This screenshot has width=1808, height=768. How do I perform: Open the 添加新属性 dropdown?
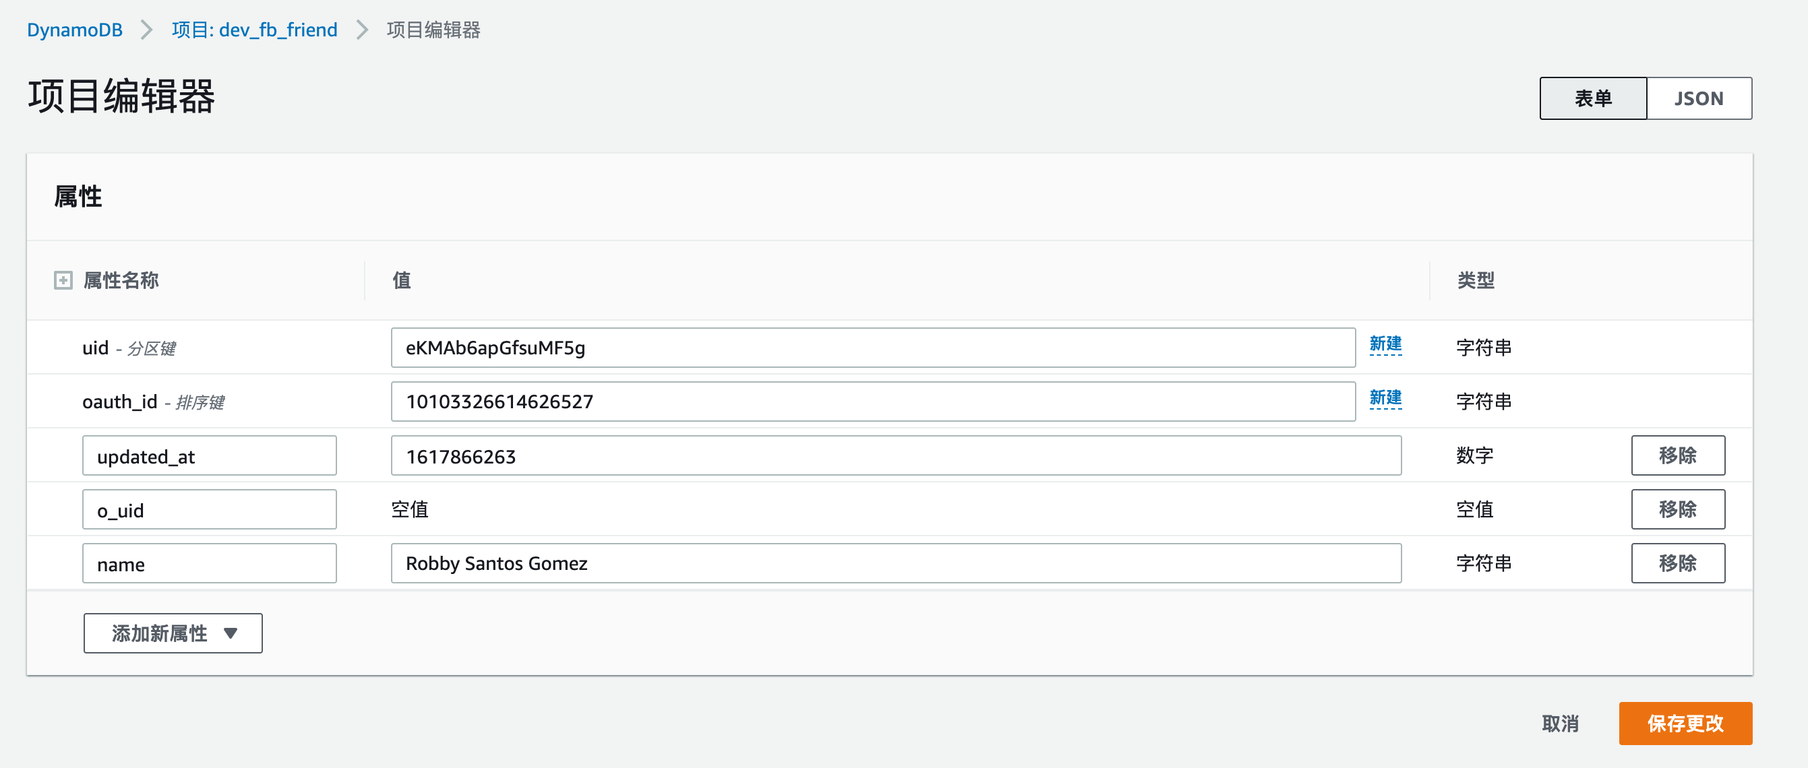[173, 633]
